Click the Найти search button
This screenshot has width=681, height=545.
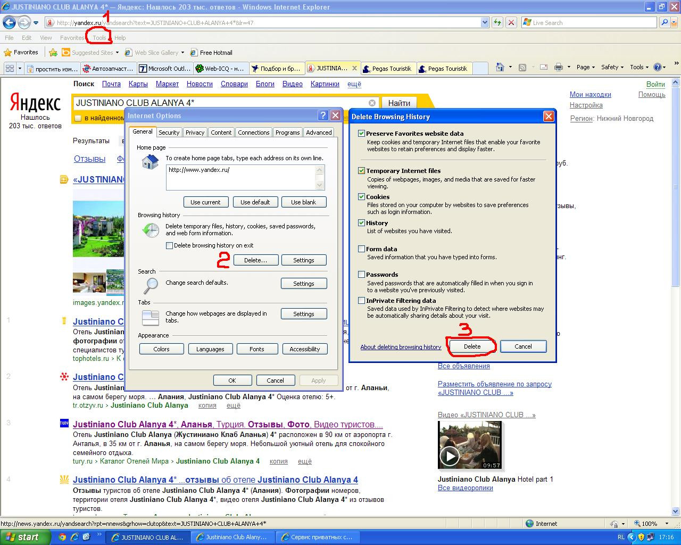click(x=399, y=103)
